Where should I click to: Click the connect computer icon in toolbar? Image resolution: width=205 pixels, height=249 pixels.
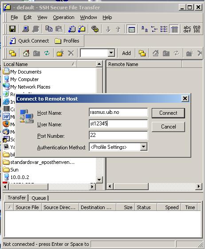(x=26, y=29)
